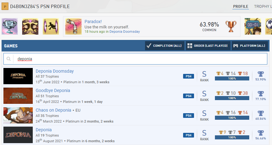Click the PSN profile P badge icon
The width and height of the screenshot is (272, 145).
point(5,7)
